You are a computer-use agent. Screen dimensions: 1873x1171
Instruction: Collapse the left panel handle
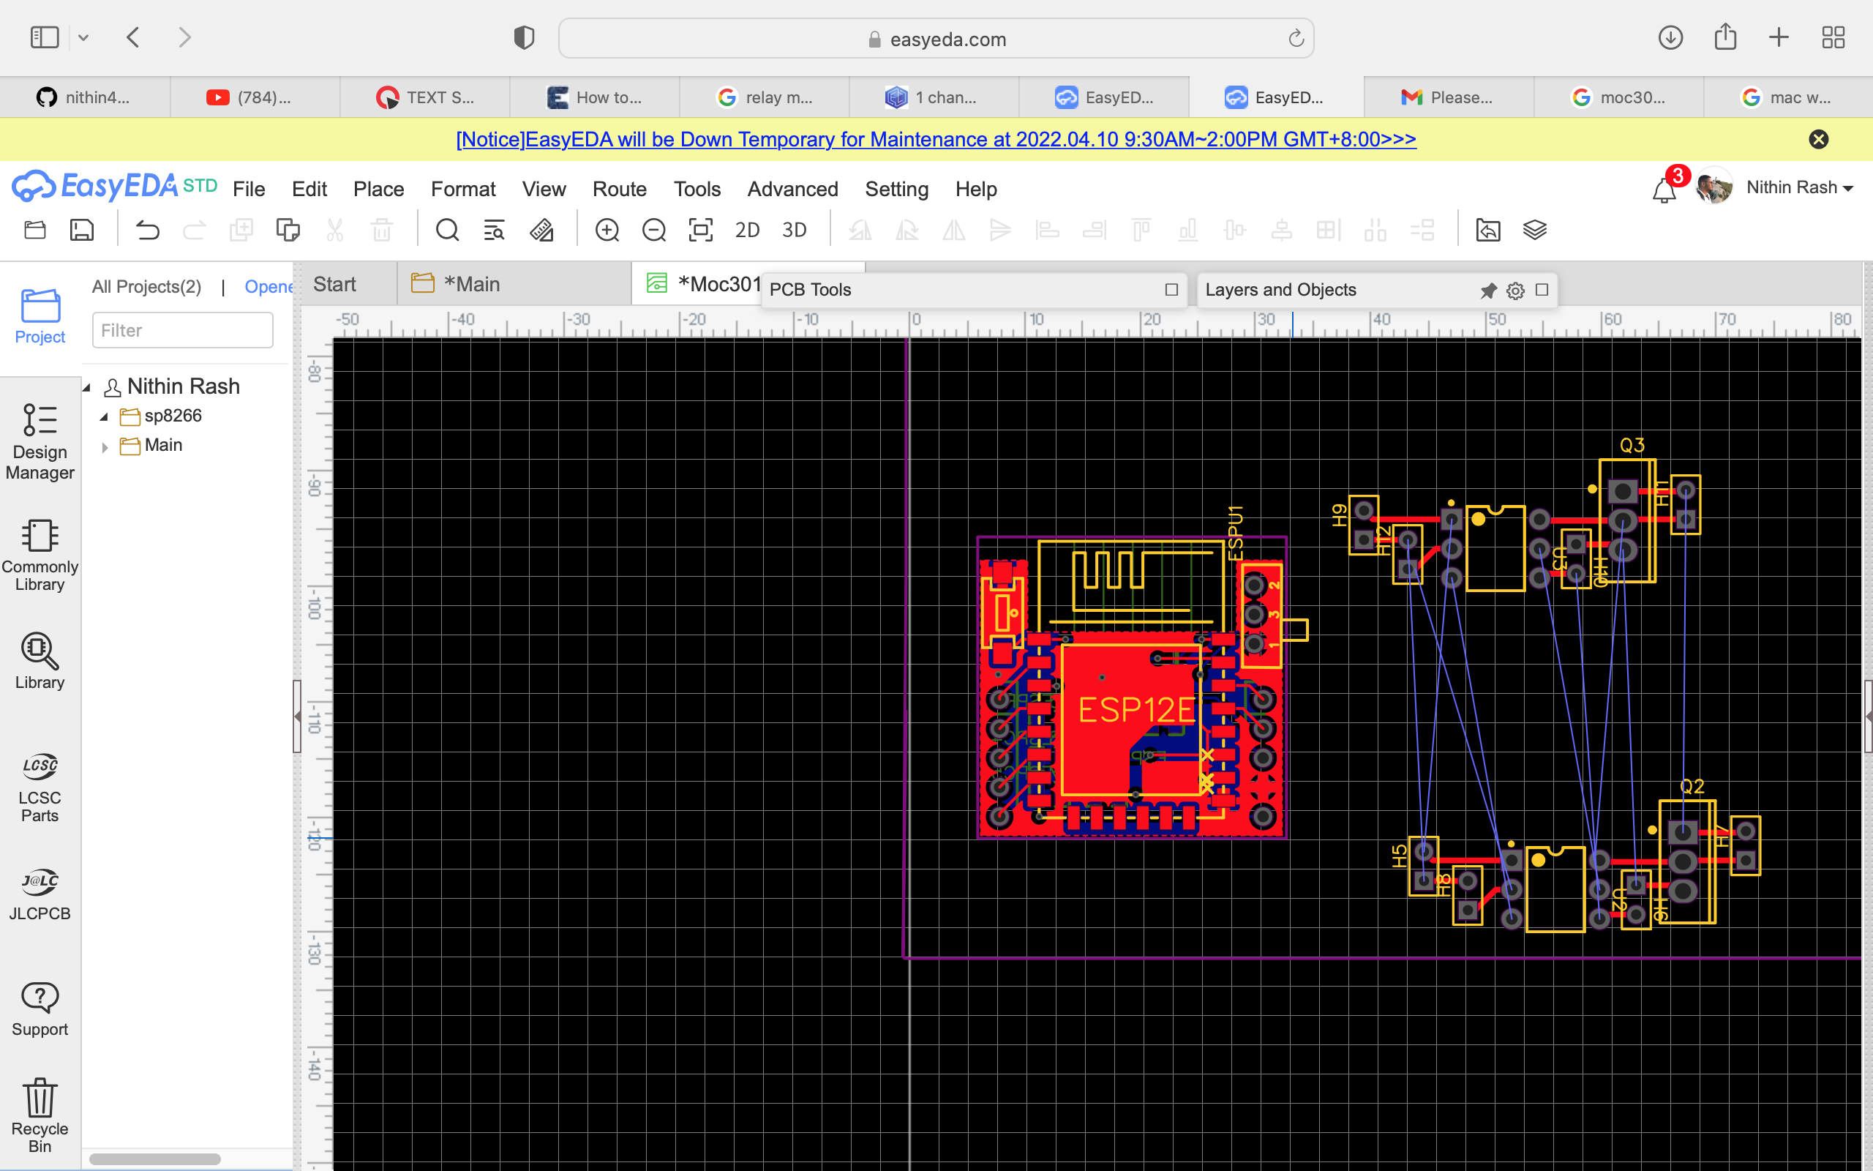[x=297, y=717]
